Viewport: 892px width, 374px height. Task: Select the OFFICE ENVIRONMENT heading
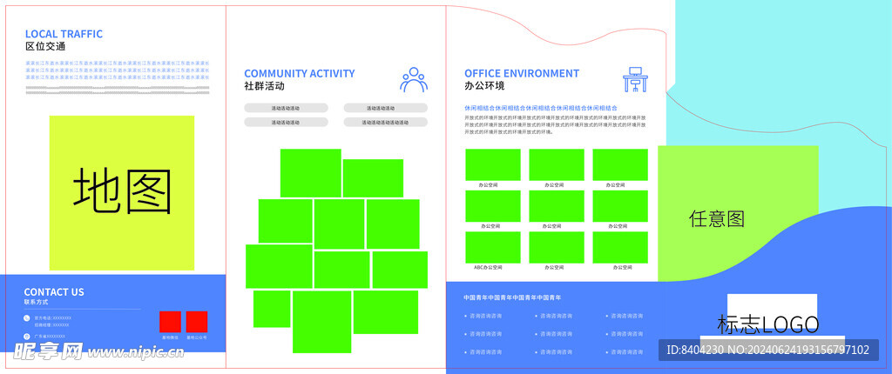pyautogui.click(x=521, y=74)
